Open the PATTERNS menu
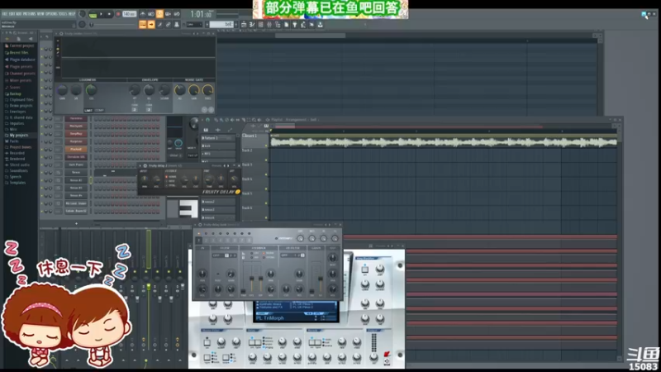The image size is (661, 372). pyautogui.click(x=29, y=14)
